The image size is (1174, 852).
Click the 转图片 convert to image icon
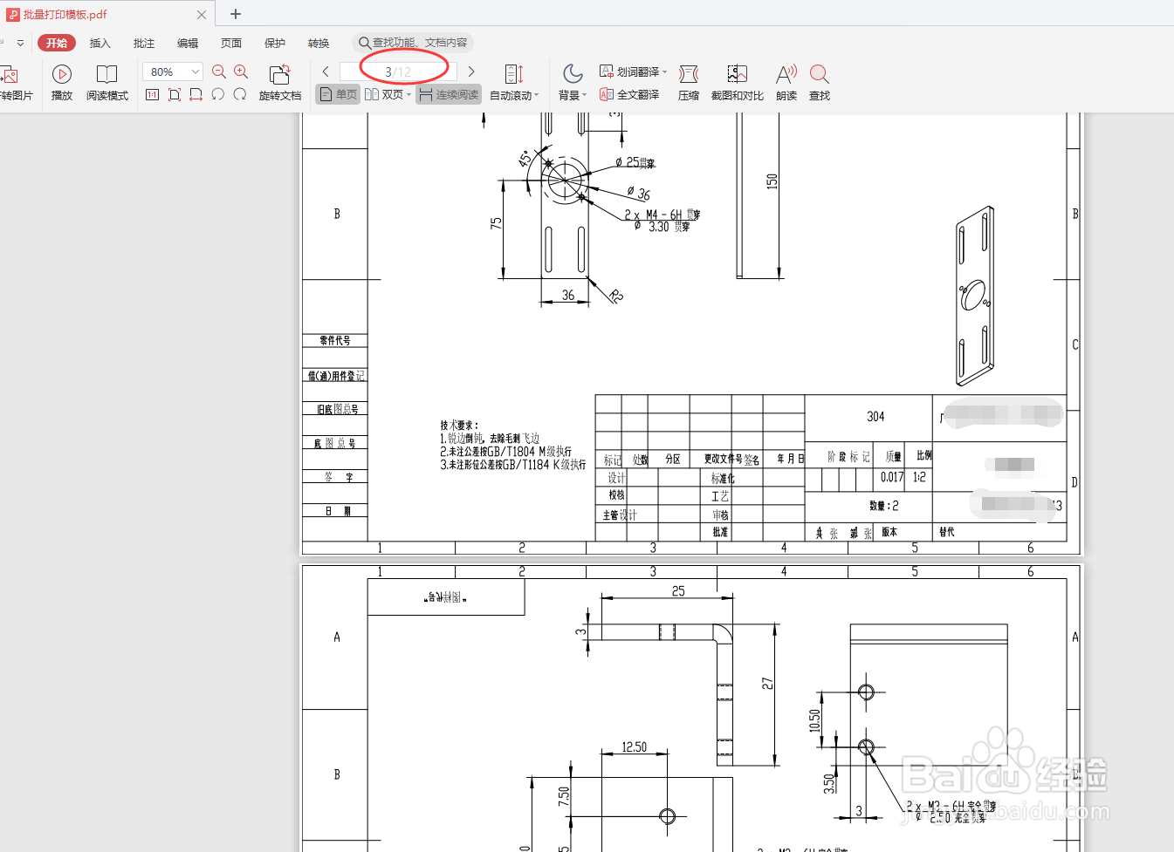(11, 75)
